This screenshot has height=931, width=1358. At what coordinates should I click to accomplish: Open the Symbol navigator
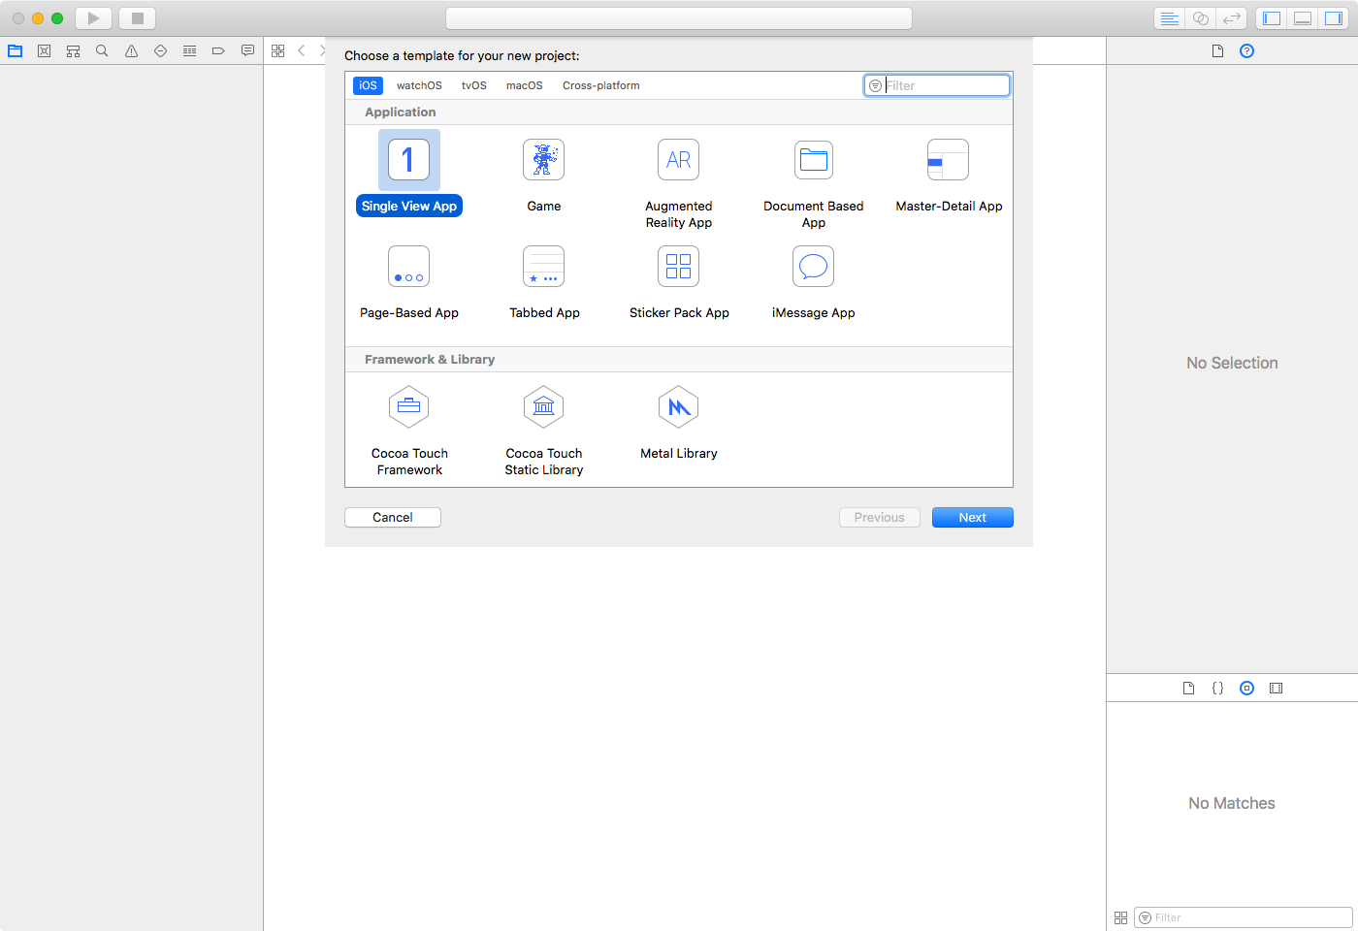click(73, 50)
